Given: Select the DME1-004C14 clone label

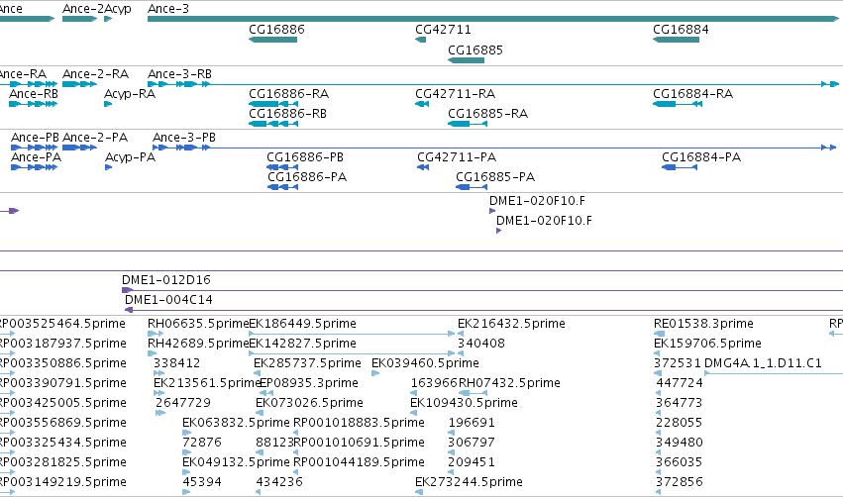Looking at the screenshot, I should [168, 300].
